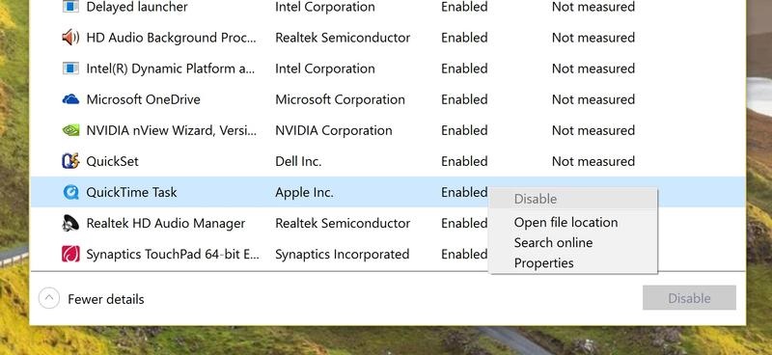Click the NVIDIA nView Wizard icon
This screenshot has height=355, width=772.
pos(70,130)
